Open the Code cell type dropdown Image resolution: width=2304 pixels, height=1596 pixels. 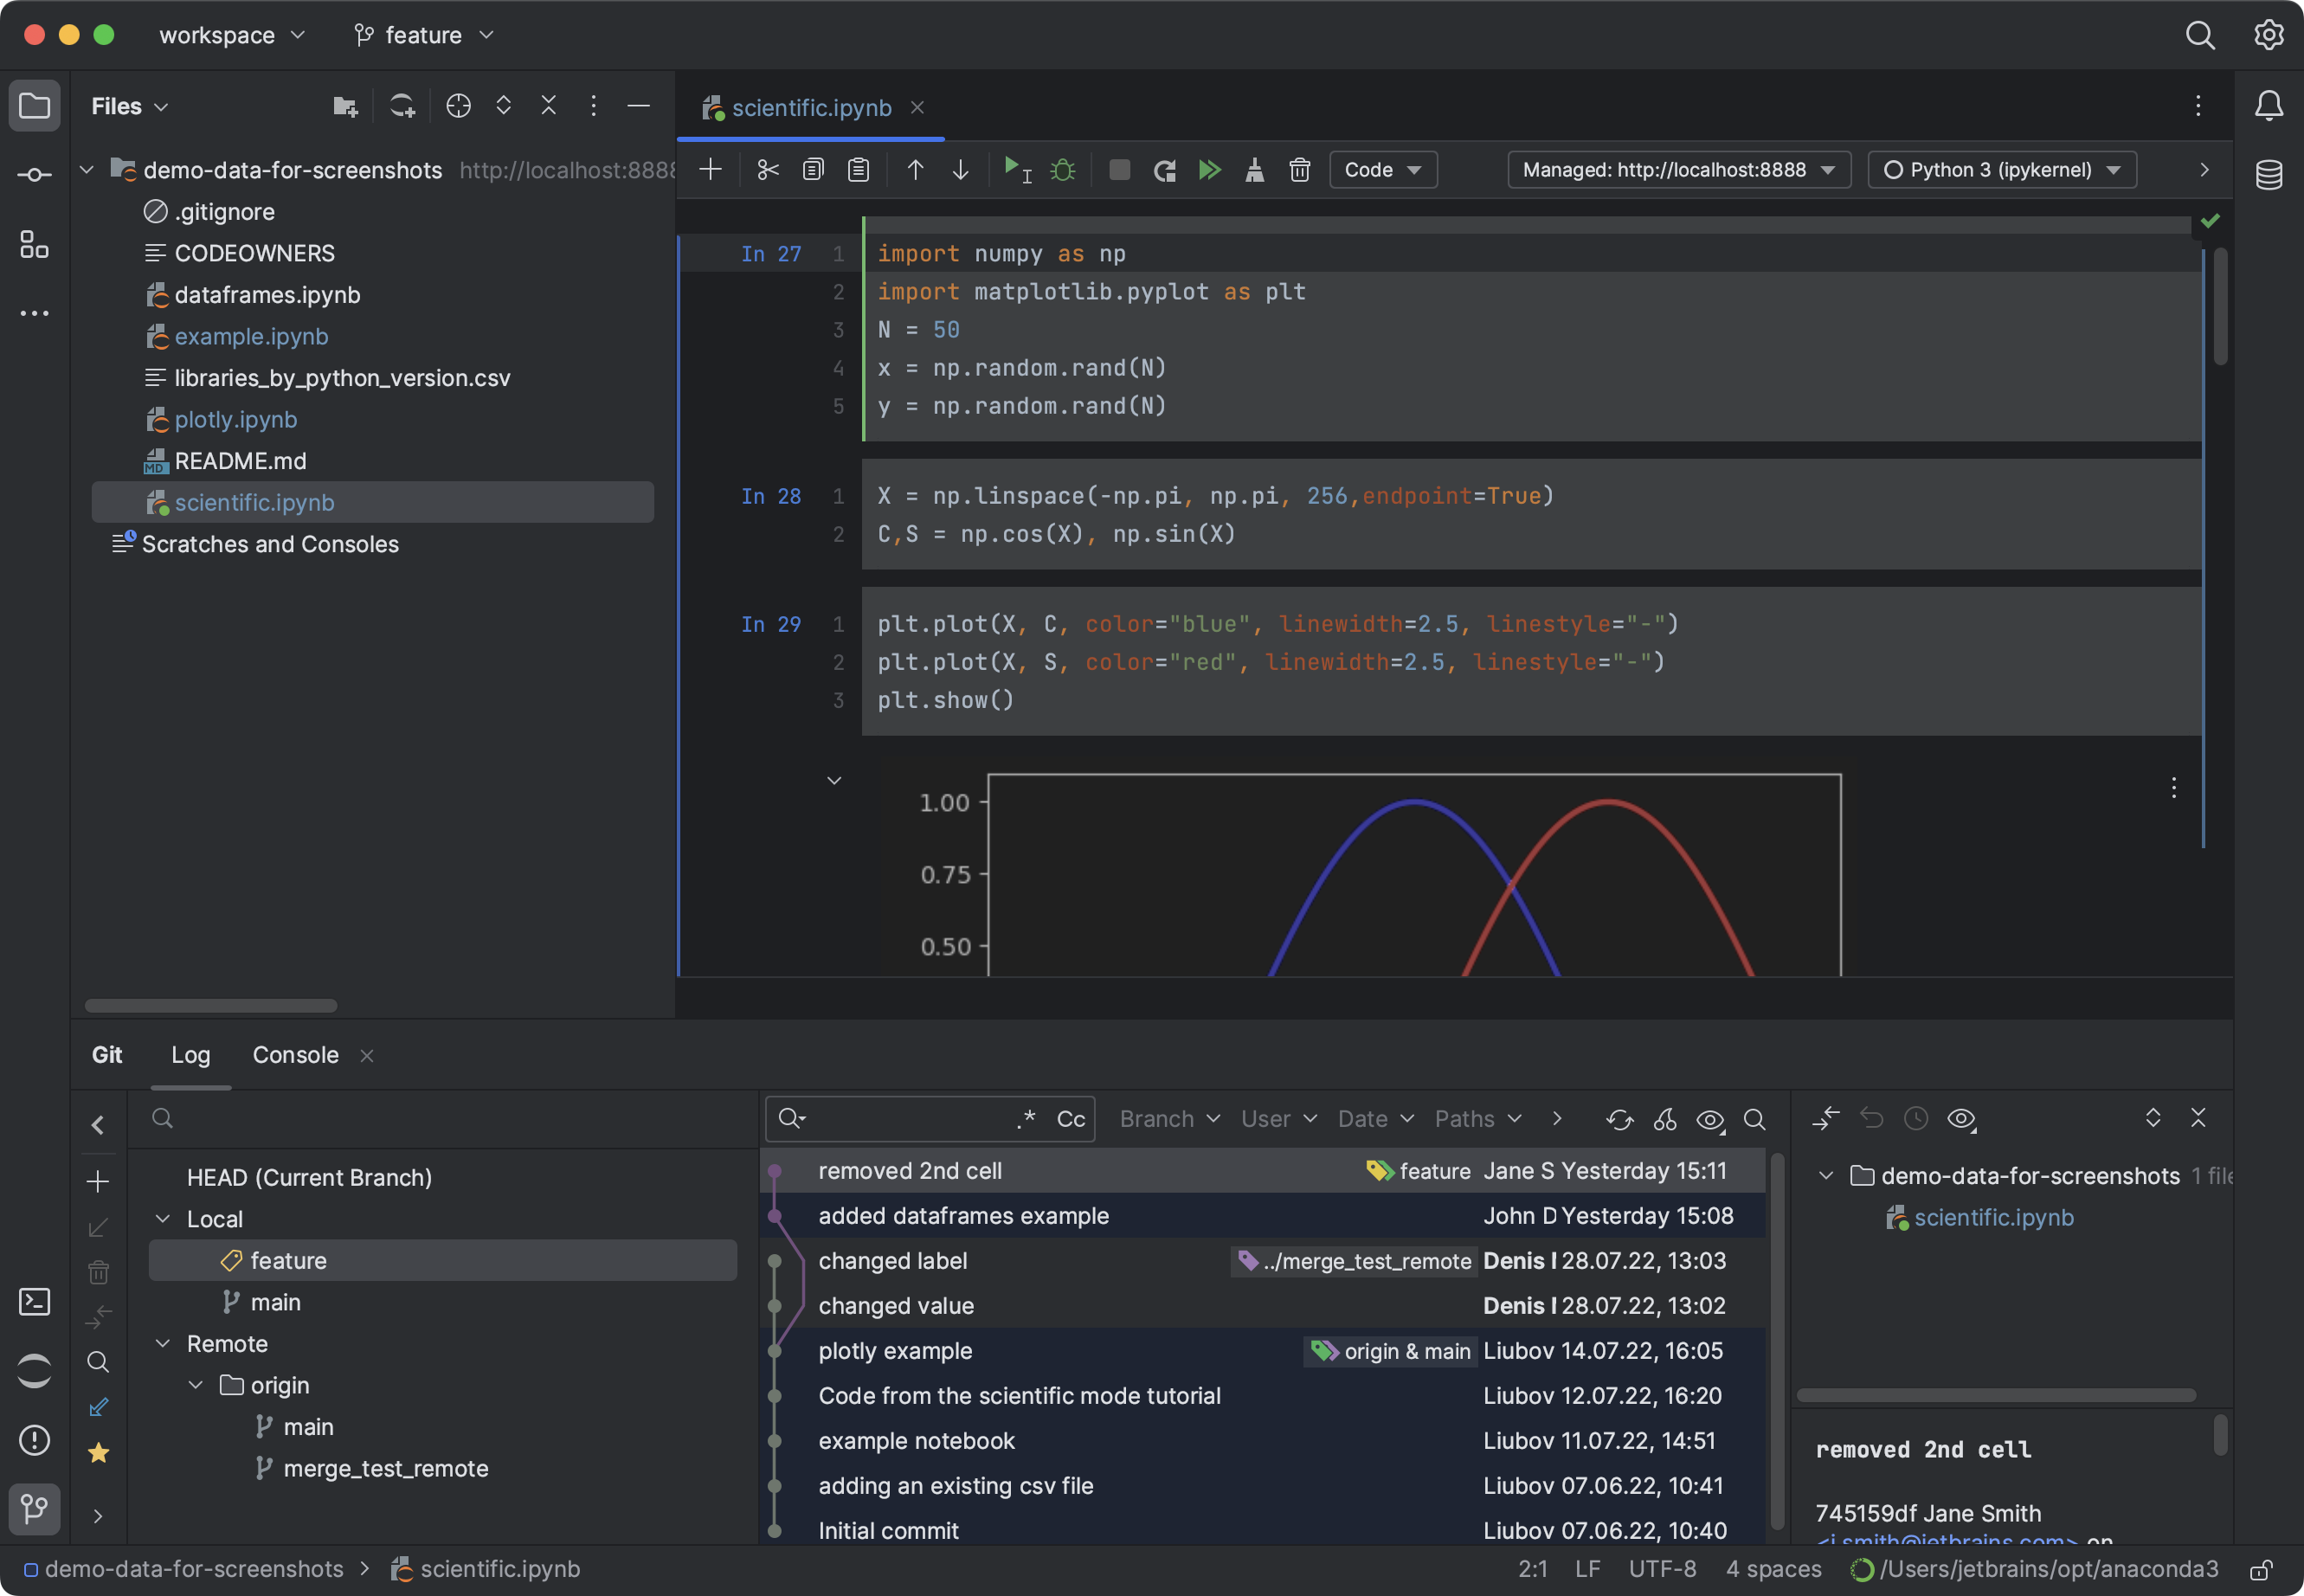point(1381,171)
